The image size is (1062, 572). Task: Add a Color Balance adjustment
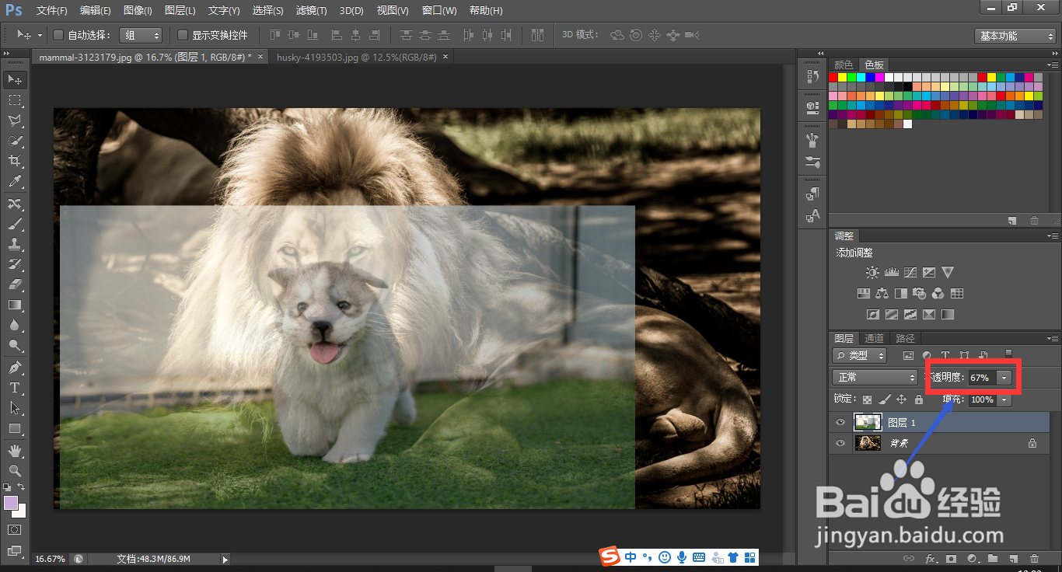882,294
